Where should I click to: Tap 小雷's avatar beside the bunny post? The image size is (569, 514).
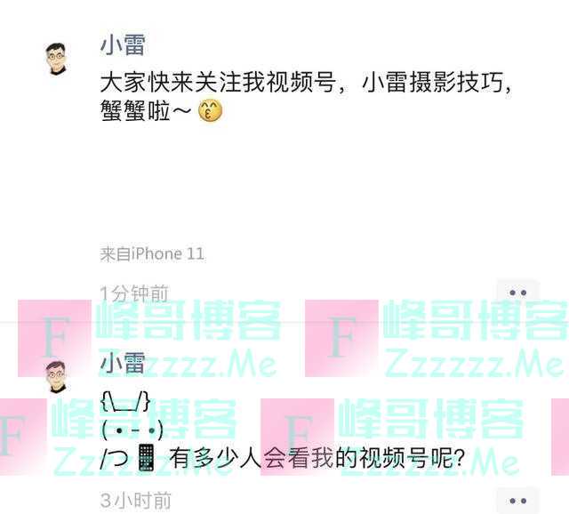[x=56, y=377]
